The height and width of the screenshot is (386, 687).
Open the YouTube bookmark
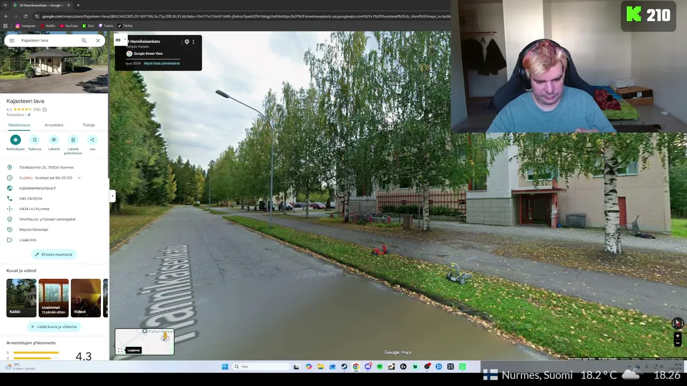click(x=69, y=26)
